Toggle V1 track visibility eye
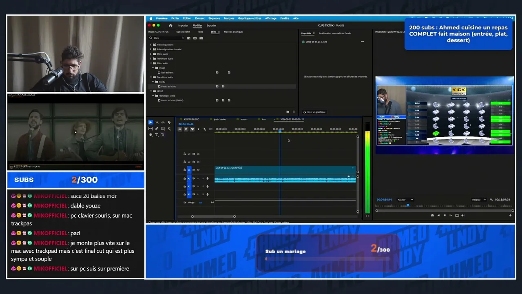522x294 pixels. click(x=199, y=169)
